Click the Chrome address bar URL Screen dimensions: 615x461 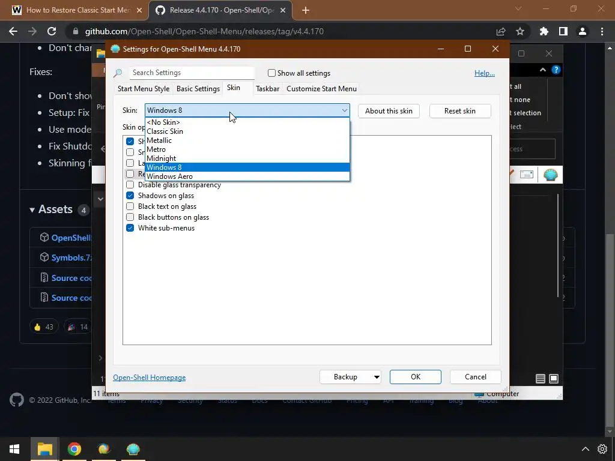pyautogui.click(x=204, y=31)
